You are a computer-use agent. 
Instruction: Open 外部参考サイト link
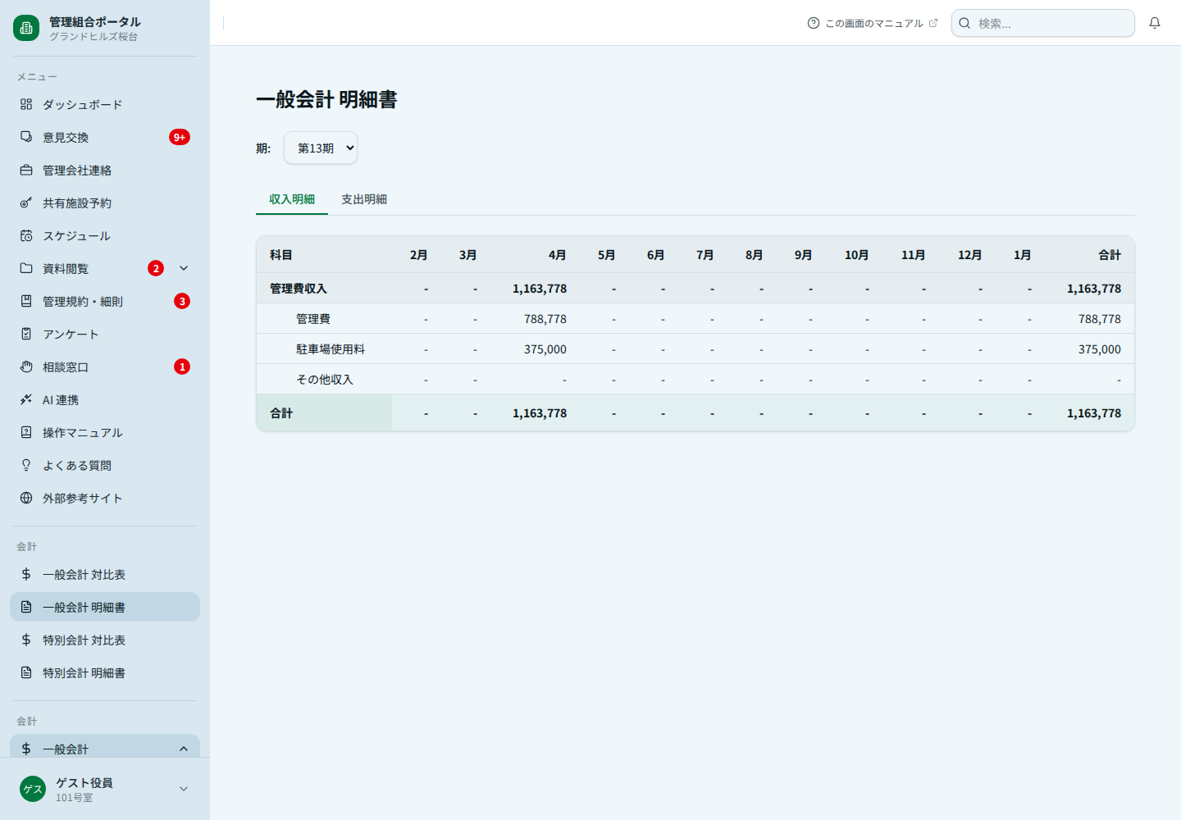tap(105, 498)
